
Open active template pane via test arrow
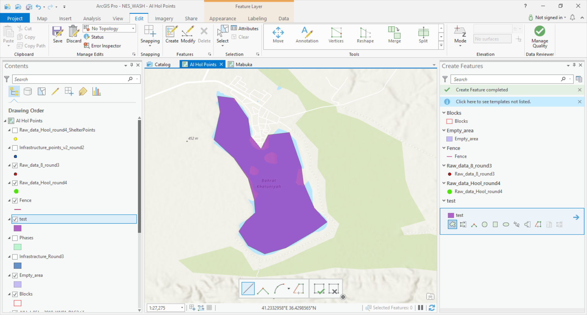point(576,217)
